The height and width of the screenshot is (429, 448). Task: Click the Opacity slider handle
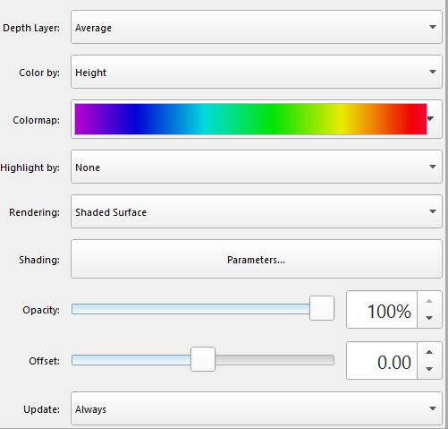(x=322, y=308)
